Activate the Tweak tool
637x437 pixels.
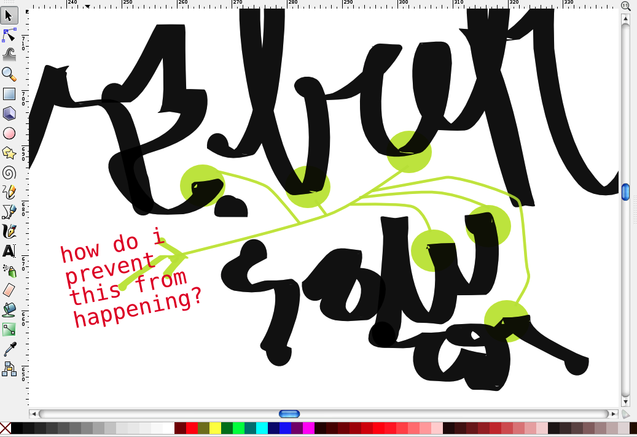[x=9, y=55]
